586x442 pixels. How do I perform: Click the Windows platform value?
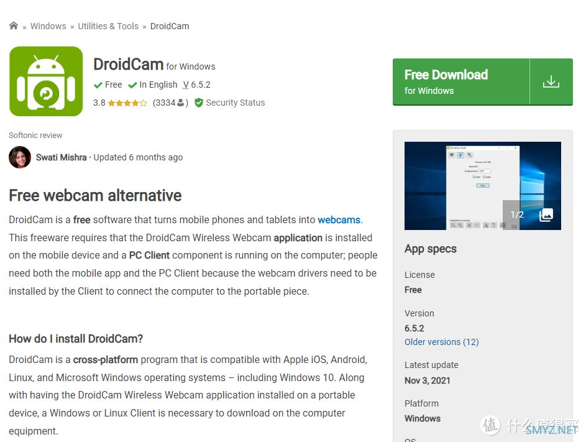coord(423,418)
